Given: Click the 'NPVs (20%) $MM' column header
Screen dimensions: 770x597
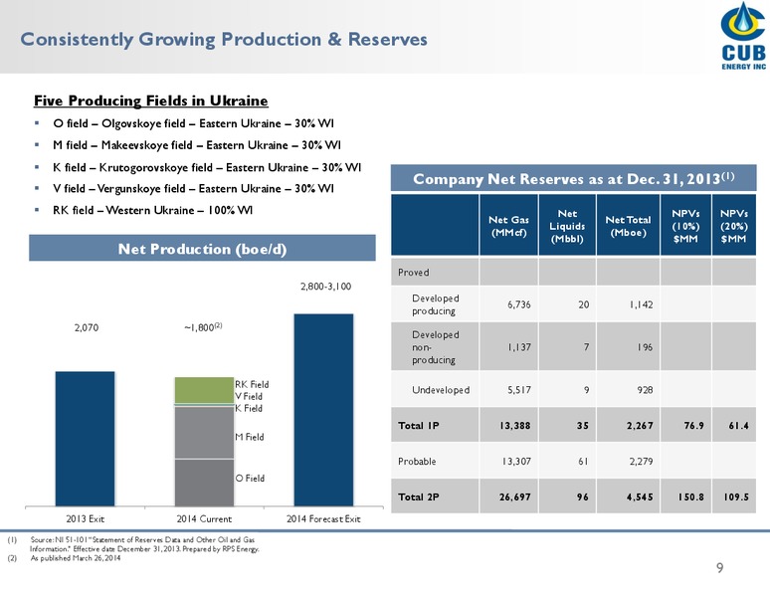Looking at the screenshot, I should (x=733, y=226).
